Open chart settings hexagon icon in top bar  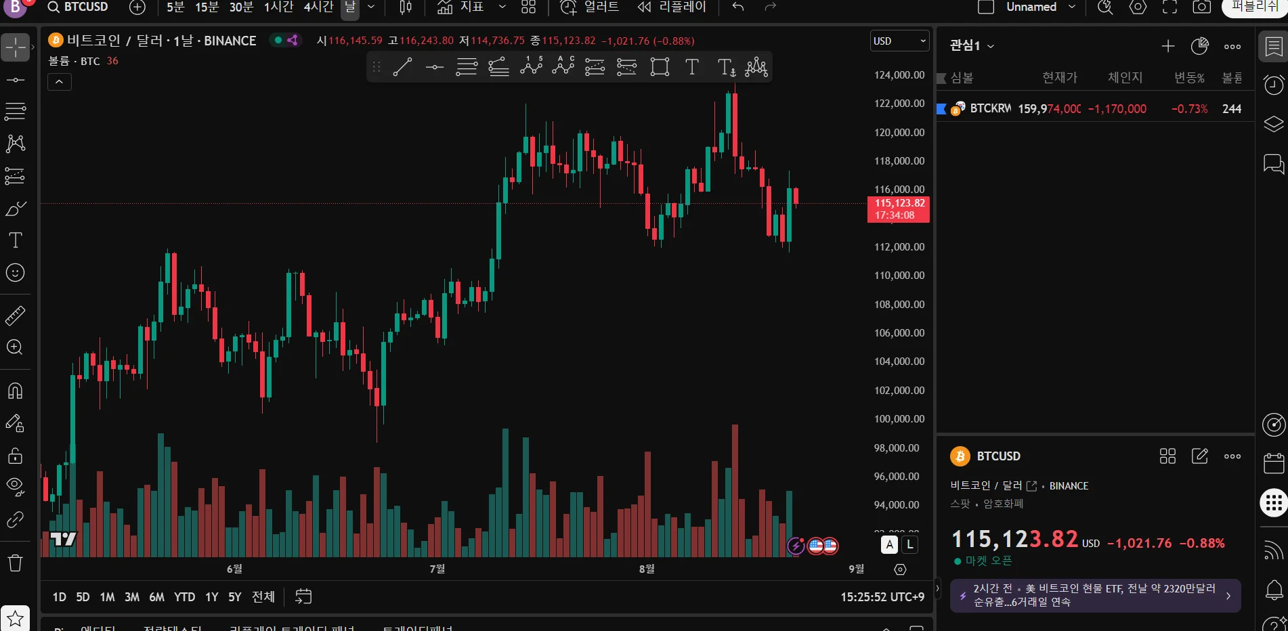pos(1138,7)
